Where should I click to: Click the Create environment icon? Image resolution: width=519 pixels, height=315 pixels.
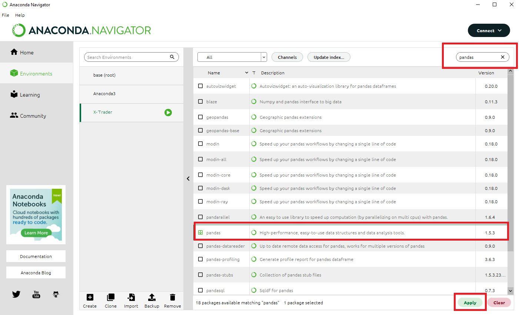90,297
